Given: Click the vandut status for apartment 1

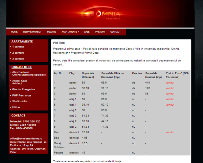Looking at the screenshot, I should click(170, 83).
